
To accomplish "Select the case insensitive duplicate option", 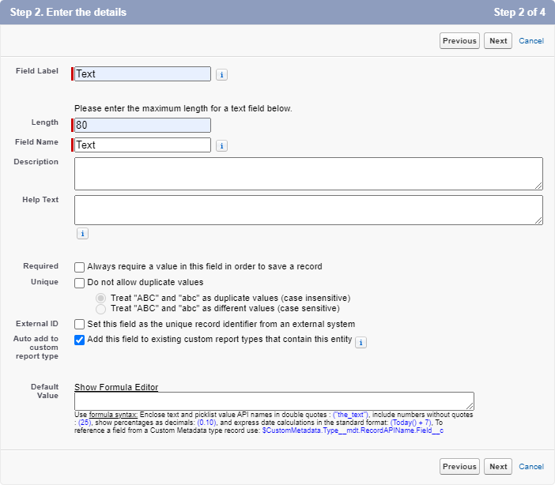I will point(100,298).
